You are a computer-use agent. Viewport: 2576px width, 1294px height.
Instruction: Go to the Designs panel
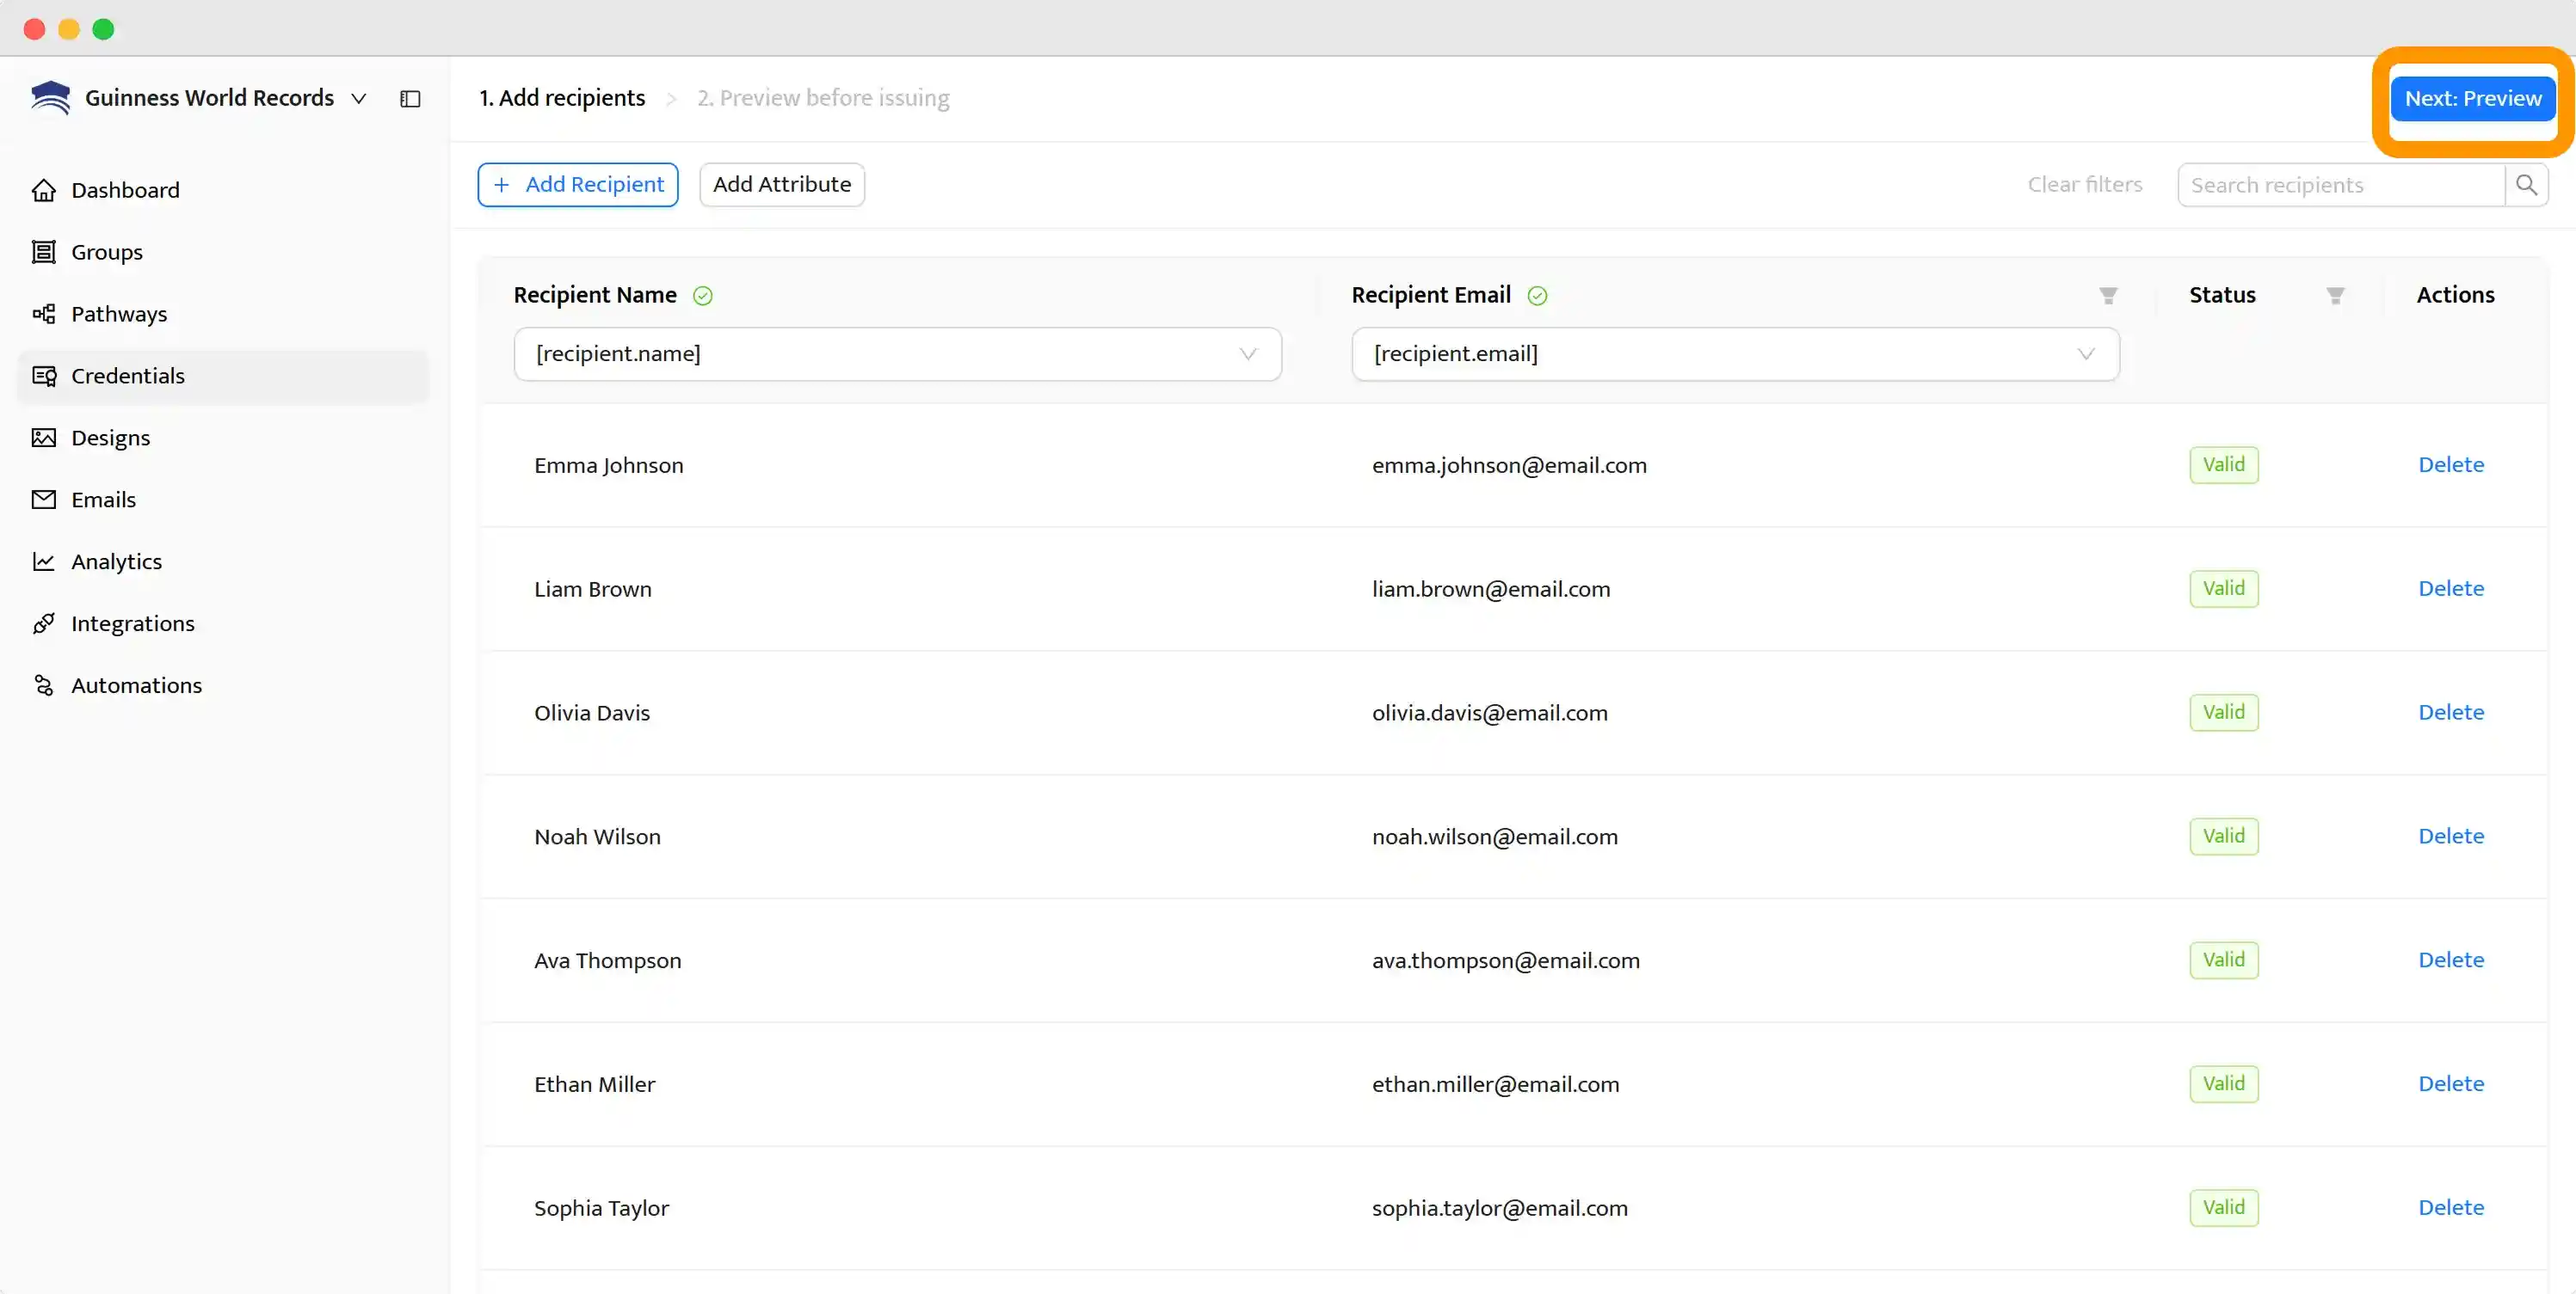tap(109, 438)
